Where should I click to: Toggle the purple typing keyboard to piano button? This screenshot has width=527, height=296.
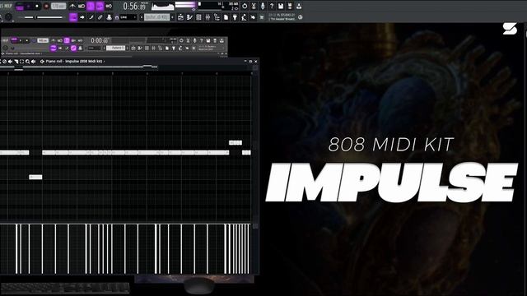point(73,17)
